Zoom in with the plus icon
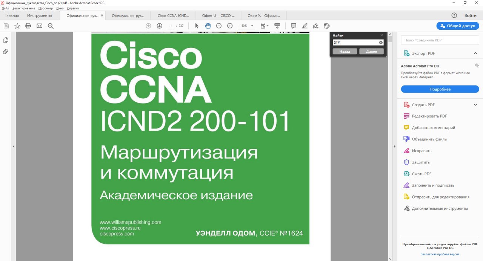This screenshot has width=483, height=261. click(x=230, y=26)
